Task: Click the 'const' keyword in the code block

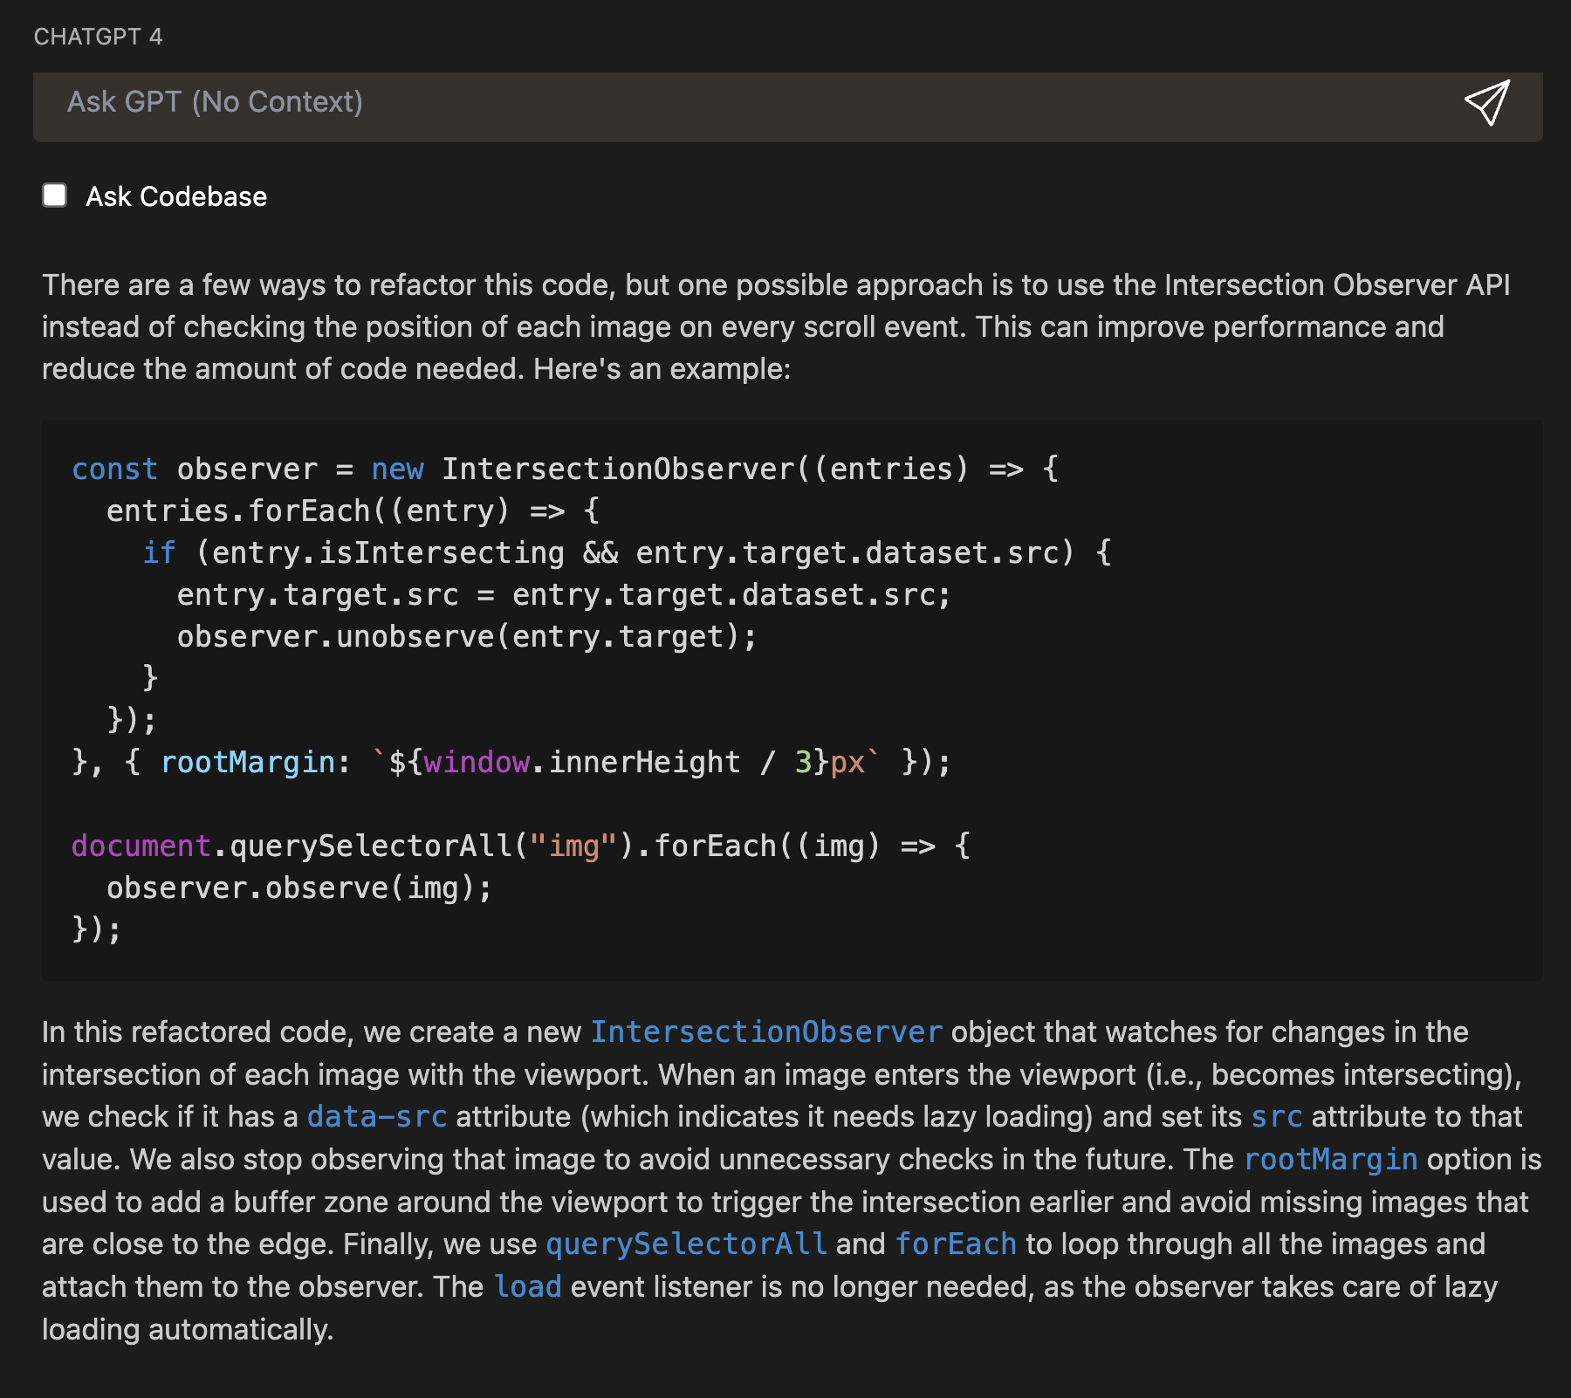Action: click(114, 469)
